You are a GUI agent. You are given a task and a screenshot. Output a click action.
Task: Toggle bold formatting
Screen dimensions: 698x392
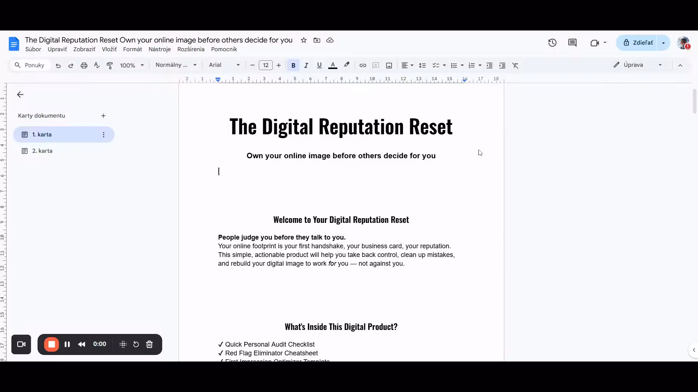pos(293,65)
